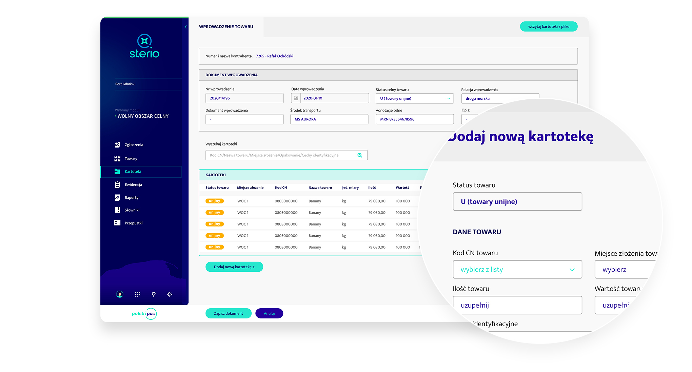Open user profile avatar icon

click(x=120, y=294)
